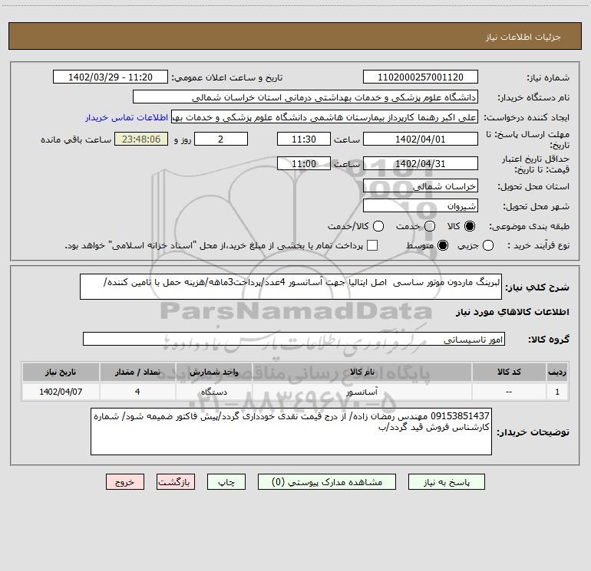Click the تاریخ نیاز column header

61,372
